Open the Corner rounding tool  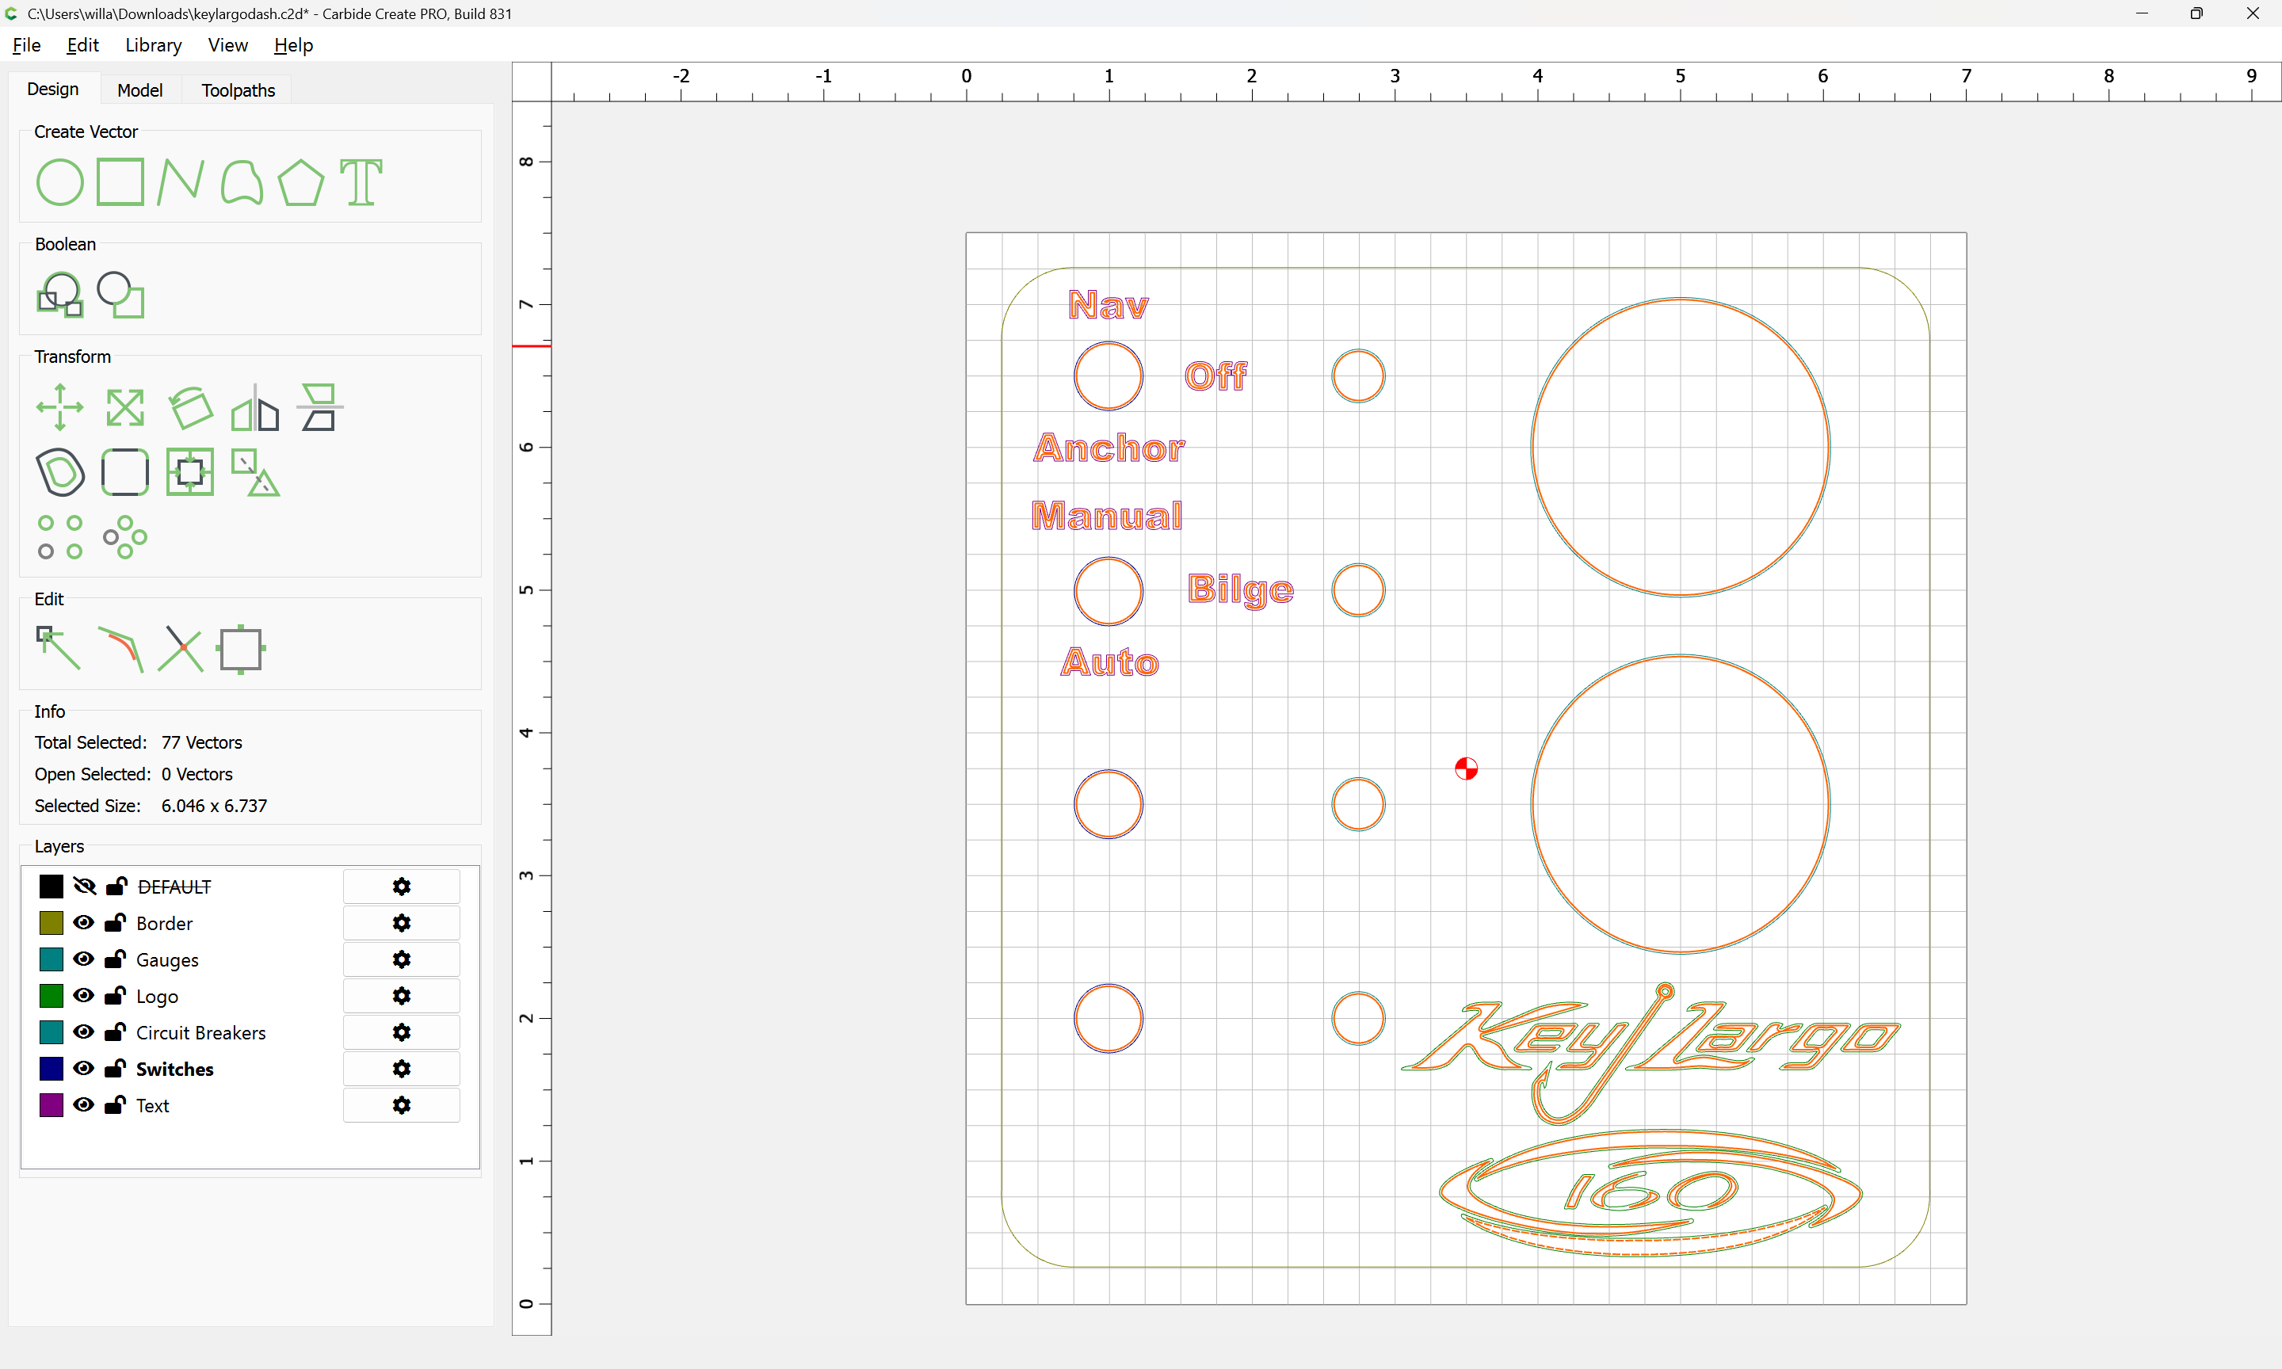[125, 472]
